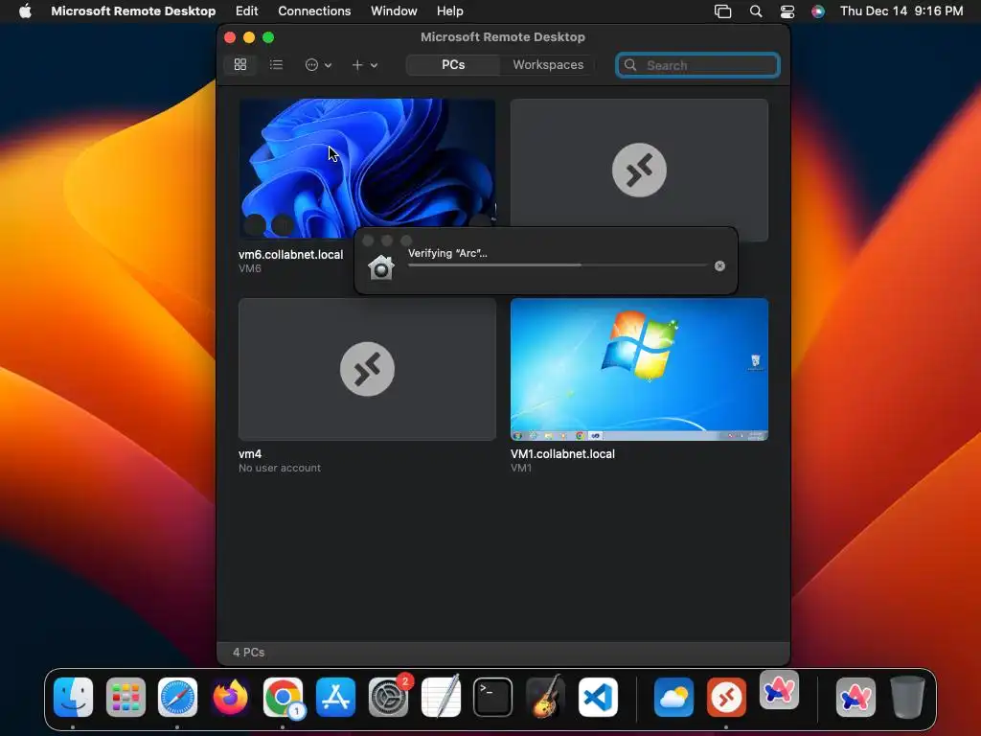Click the VM1 subtitle text
Screen dimensions: 981x736
pos(520,468)
